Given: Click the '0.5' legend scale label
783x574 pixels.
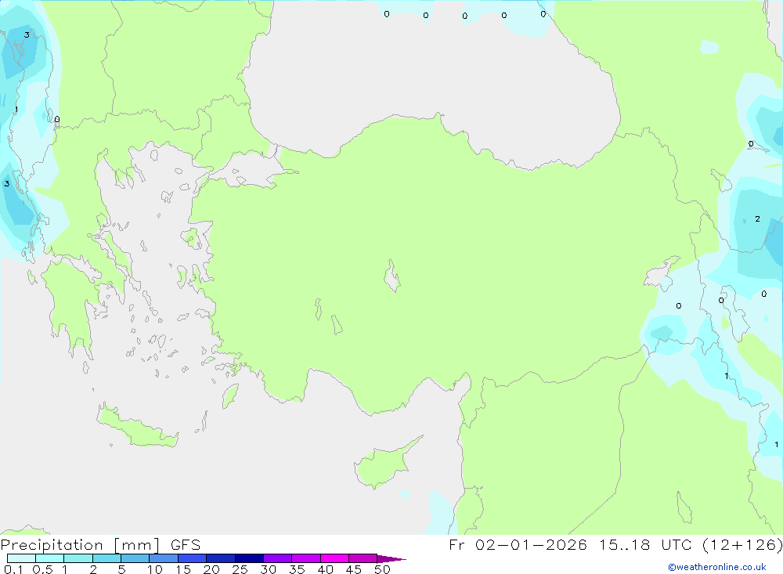Looking at the screenshot, I should 42,569.
